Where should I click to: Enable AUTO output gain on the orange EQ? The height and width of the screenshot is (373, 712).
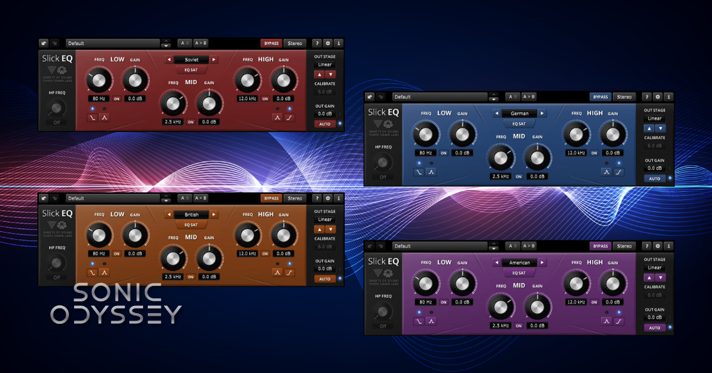coord(326,278)
